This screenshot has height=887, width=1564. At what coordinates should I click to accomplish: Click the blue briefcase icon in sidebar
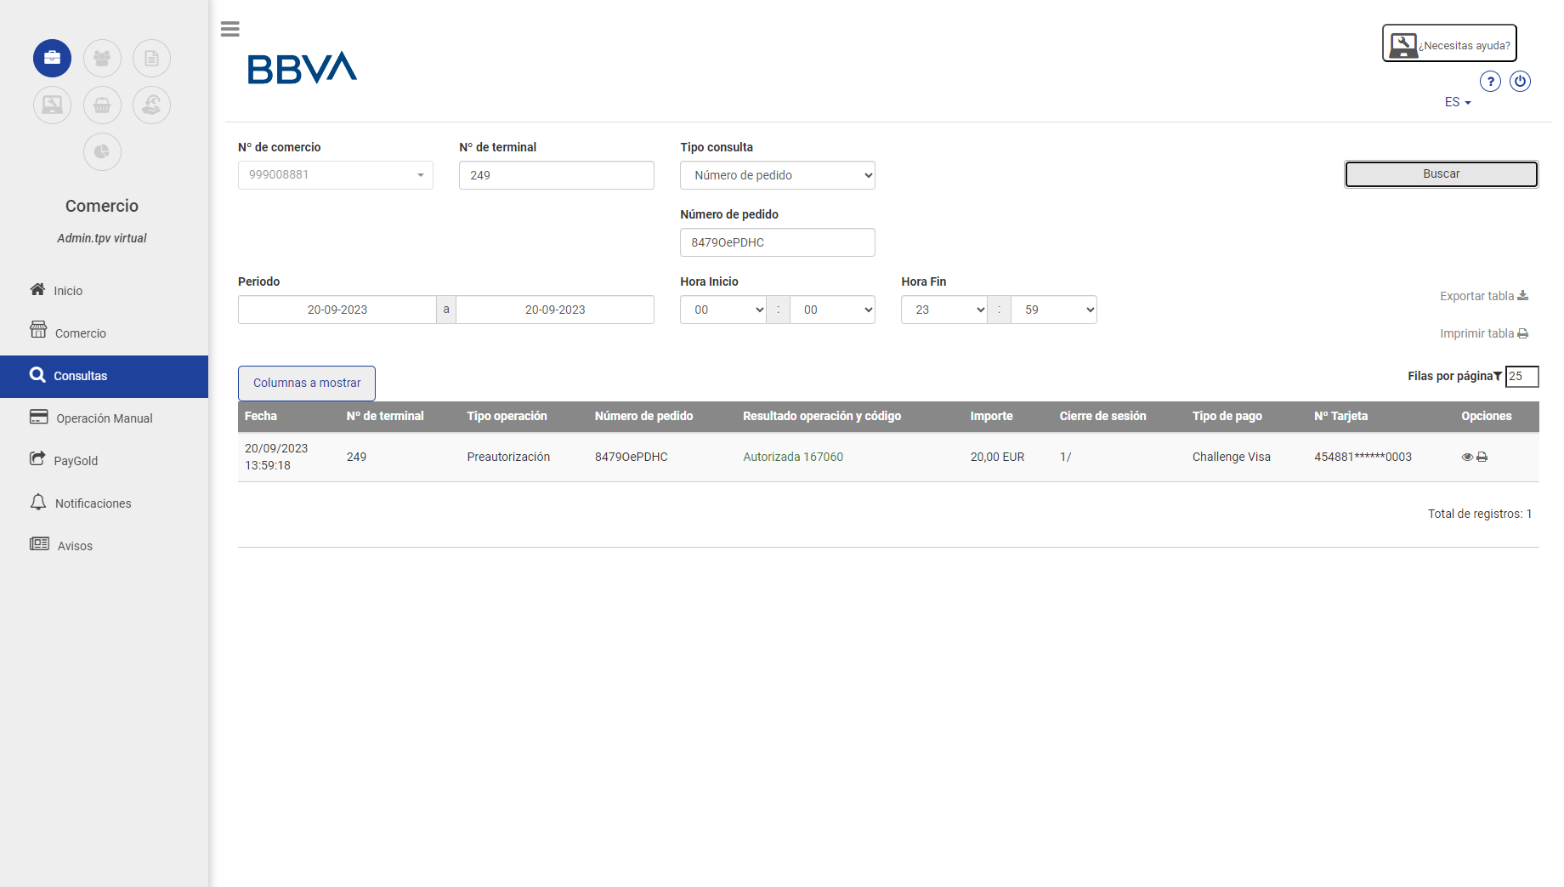point(52,59)
